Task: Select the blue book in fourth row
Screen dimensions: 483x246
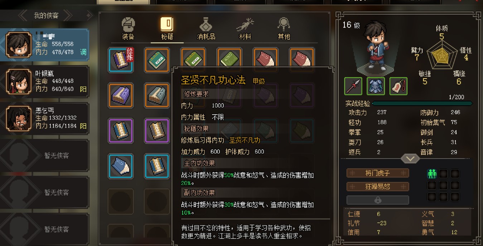Action: coord(121,166)
